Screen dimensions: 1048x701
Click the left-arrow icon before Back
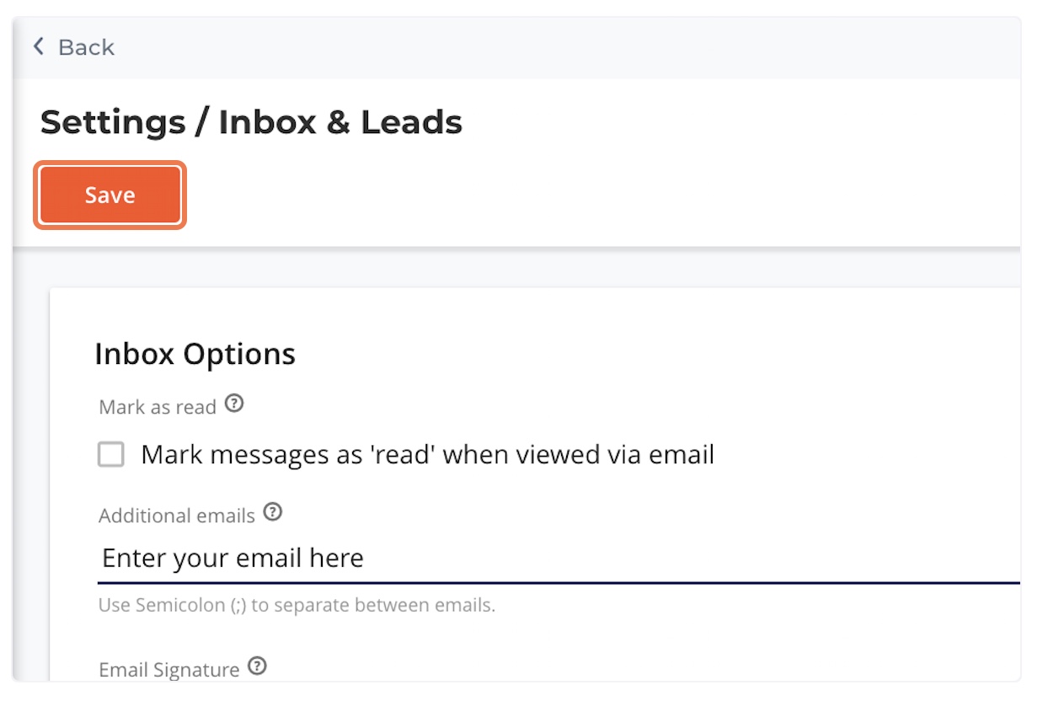[38, 47]
